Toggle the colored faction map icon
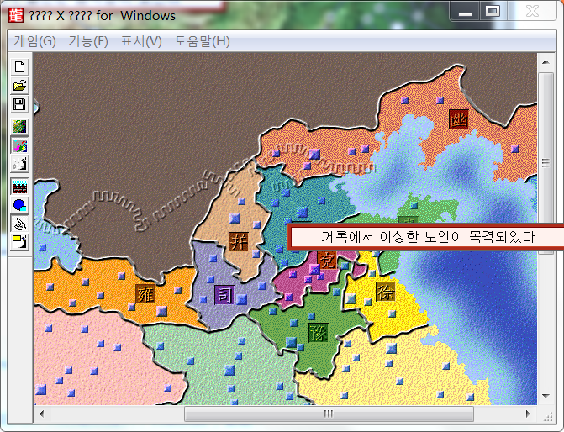The width and height of the screenshot is (564, 432). click(19, 145)
